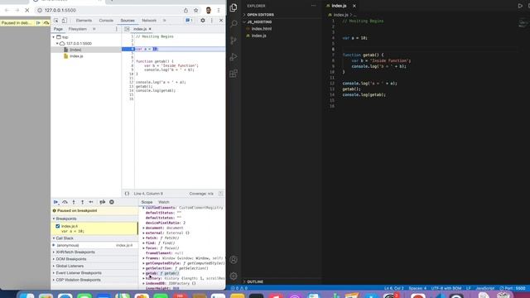Open DevTools settings gear

[203, 21]
